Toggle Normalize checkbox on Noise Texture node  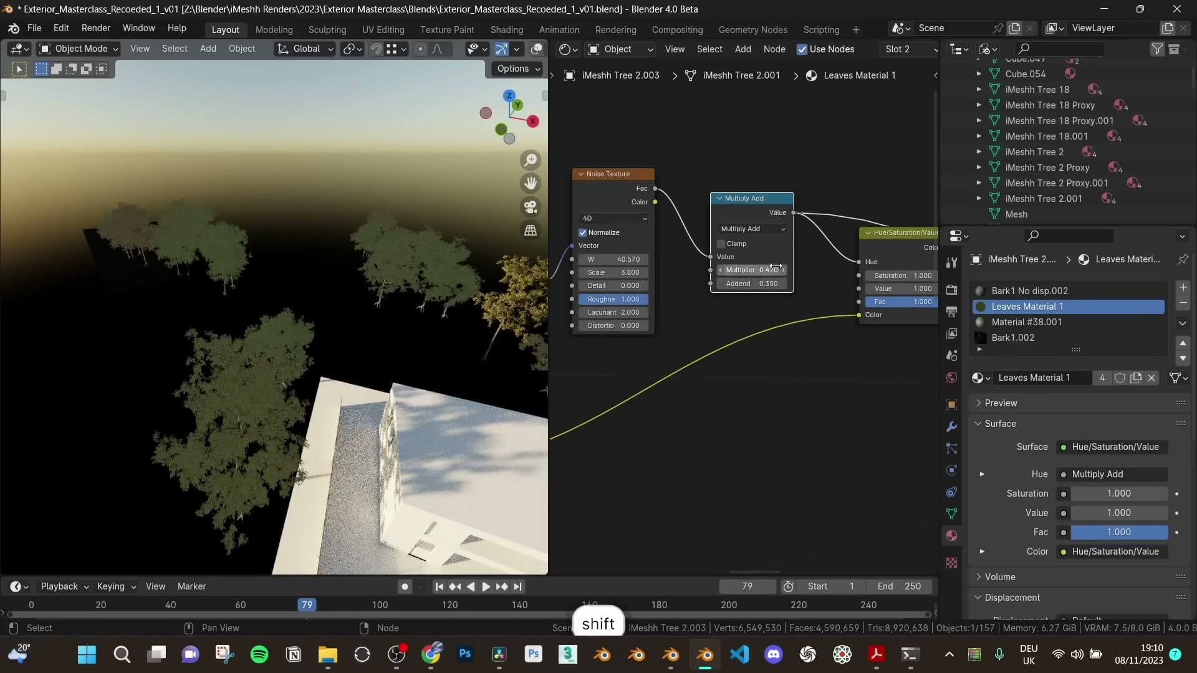pos(583,232)
